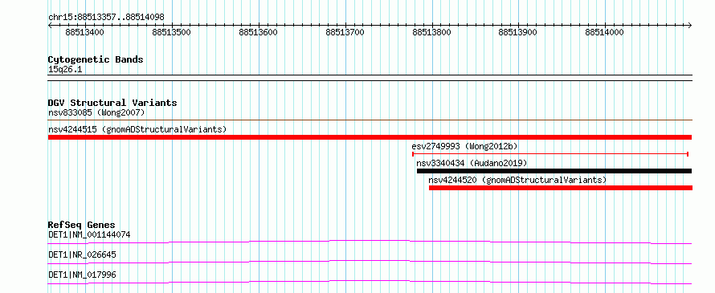
Task: Click the nsv4244515 red variant bar
Action: tap(370, 137)
